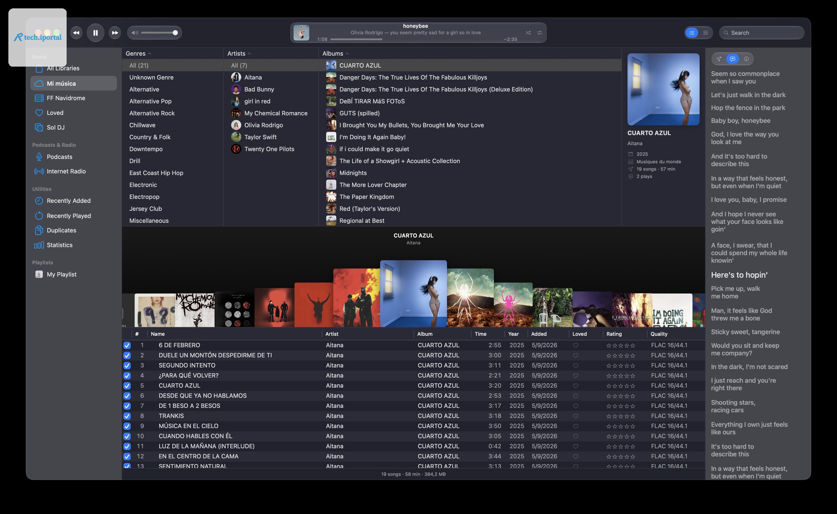
Task: Toggle repeat in the now playing box
Action: coord(540,33)
